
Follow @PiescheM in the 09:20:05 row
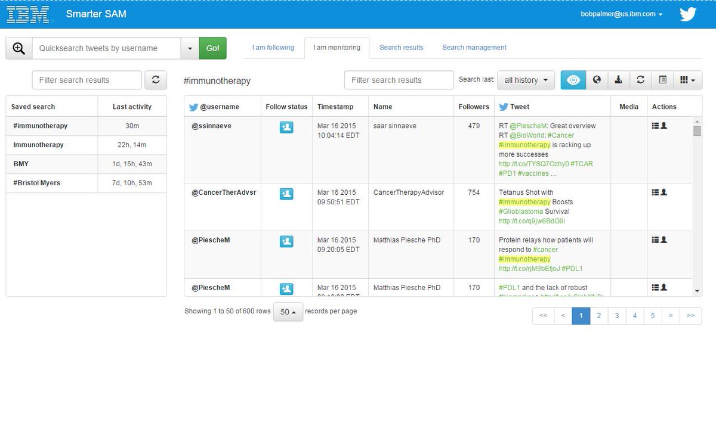point(286,241)
